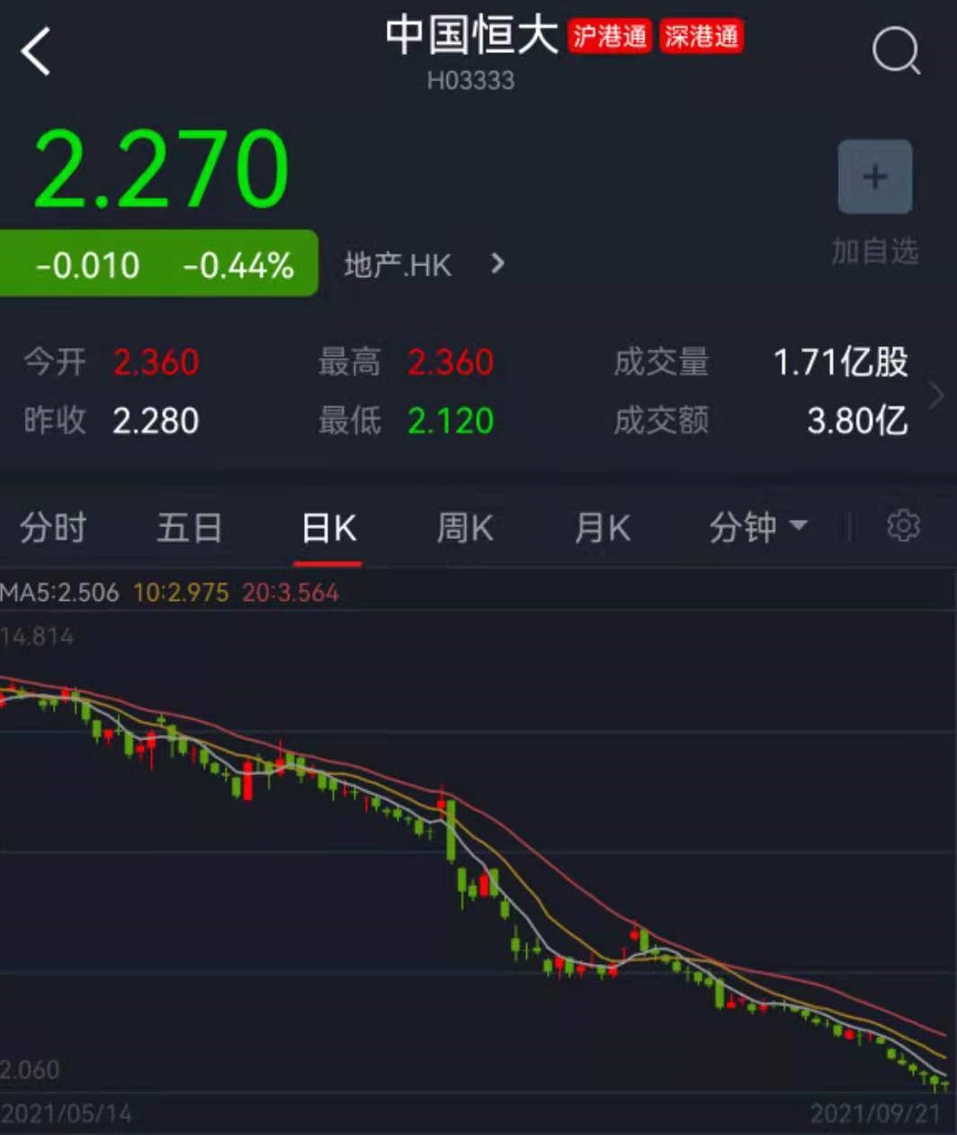Open the 地产.HK sector link
The height and width of the screenshot is (1135, 957).
point(398,265)
